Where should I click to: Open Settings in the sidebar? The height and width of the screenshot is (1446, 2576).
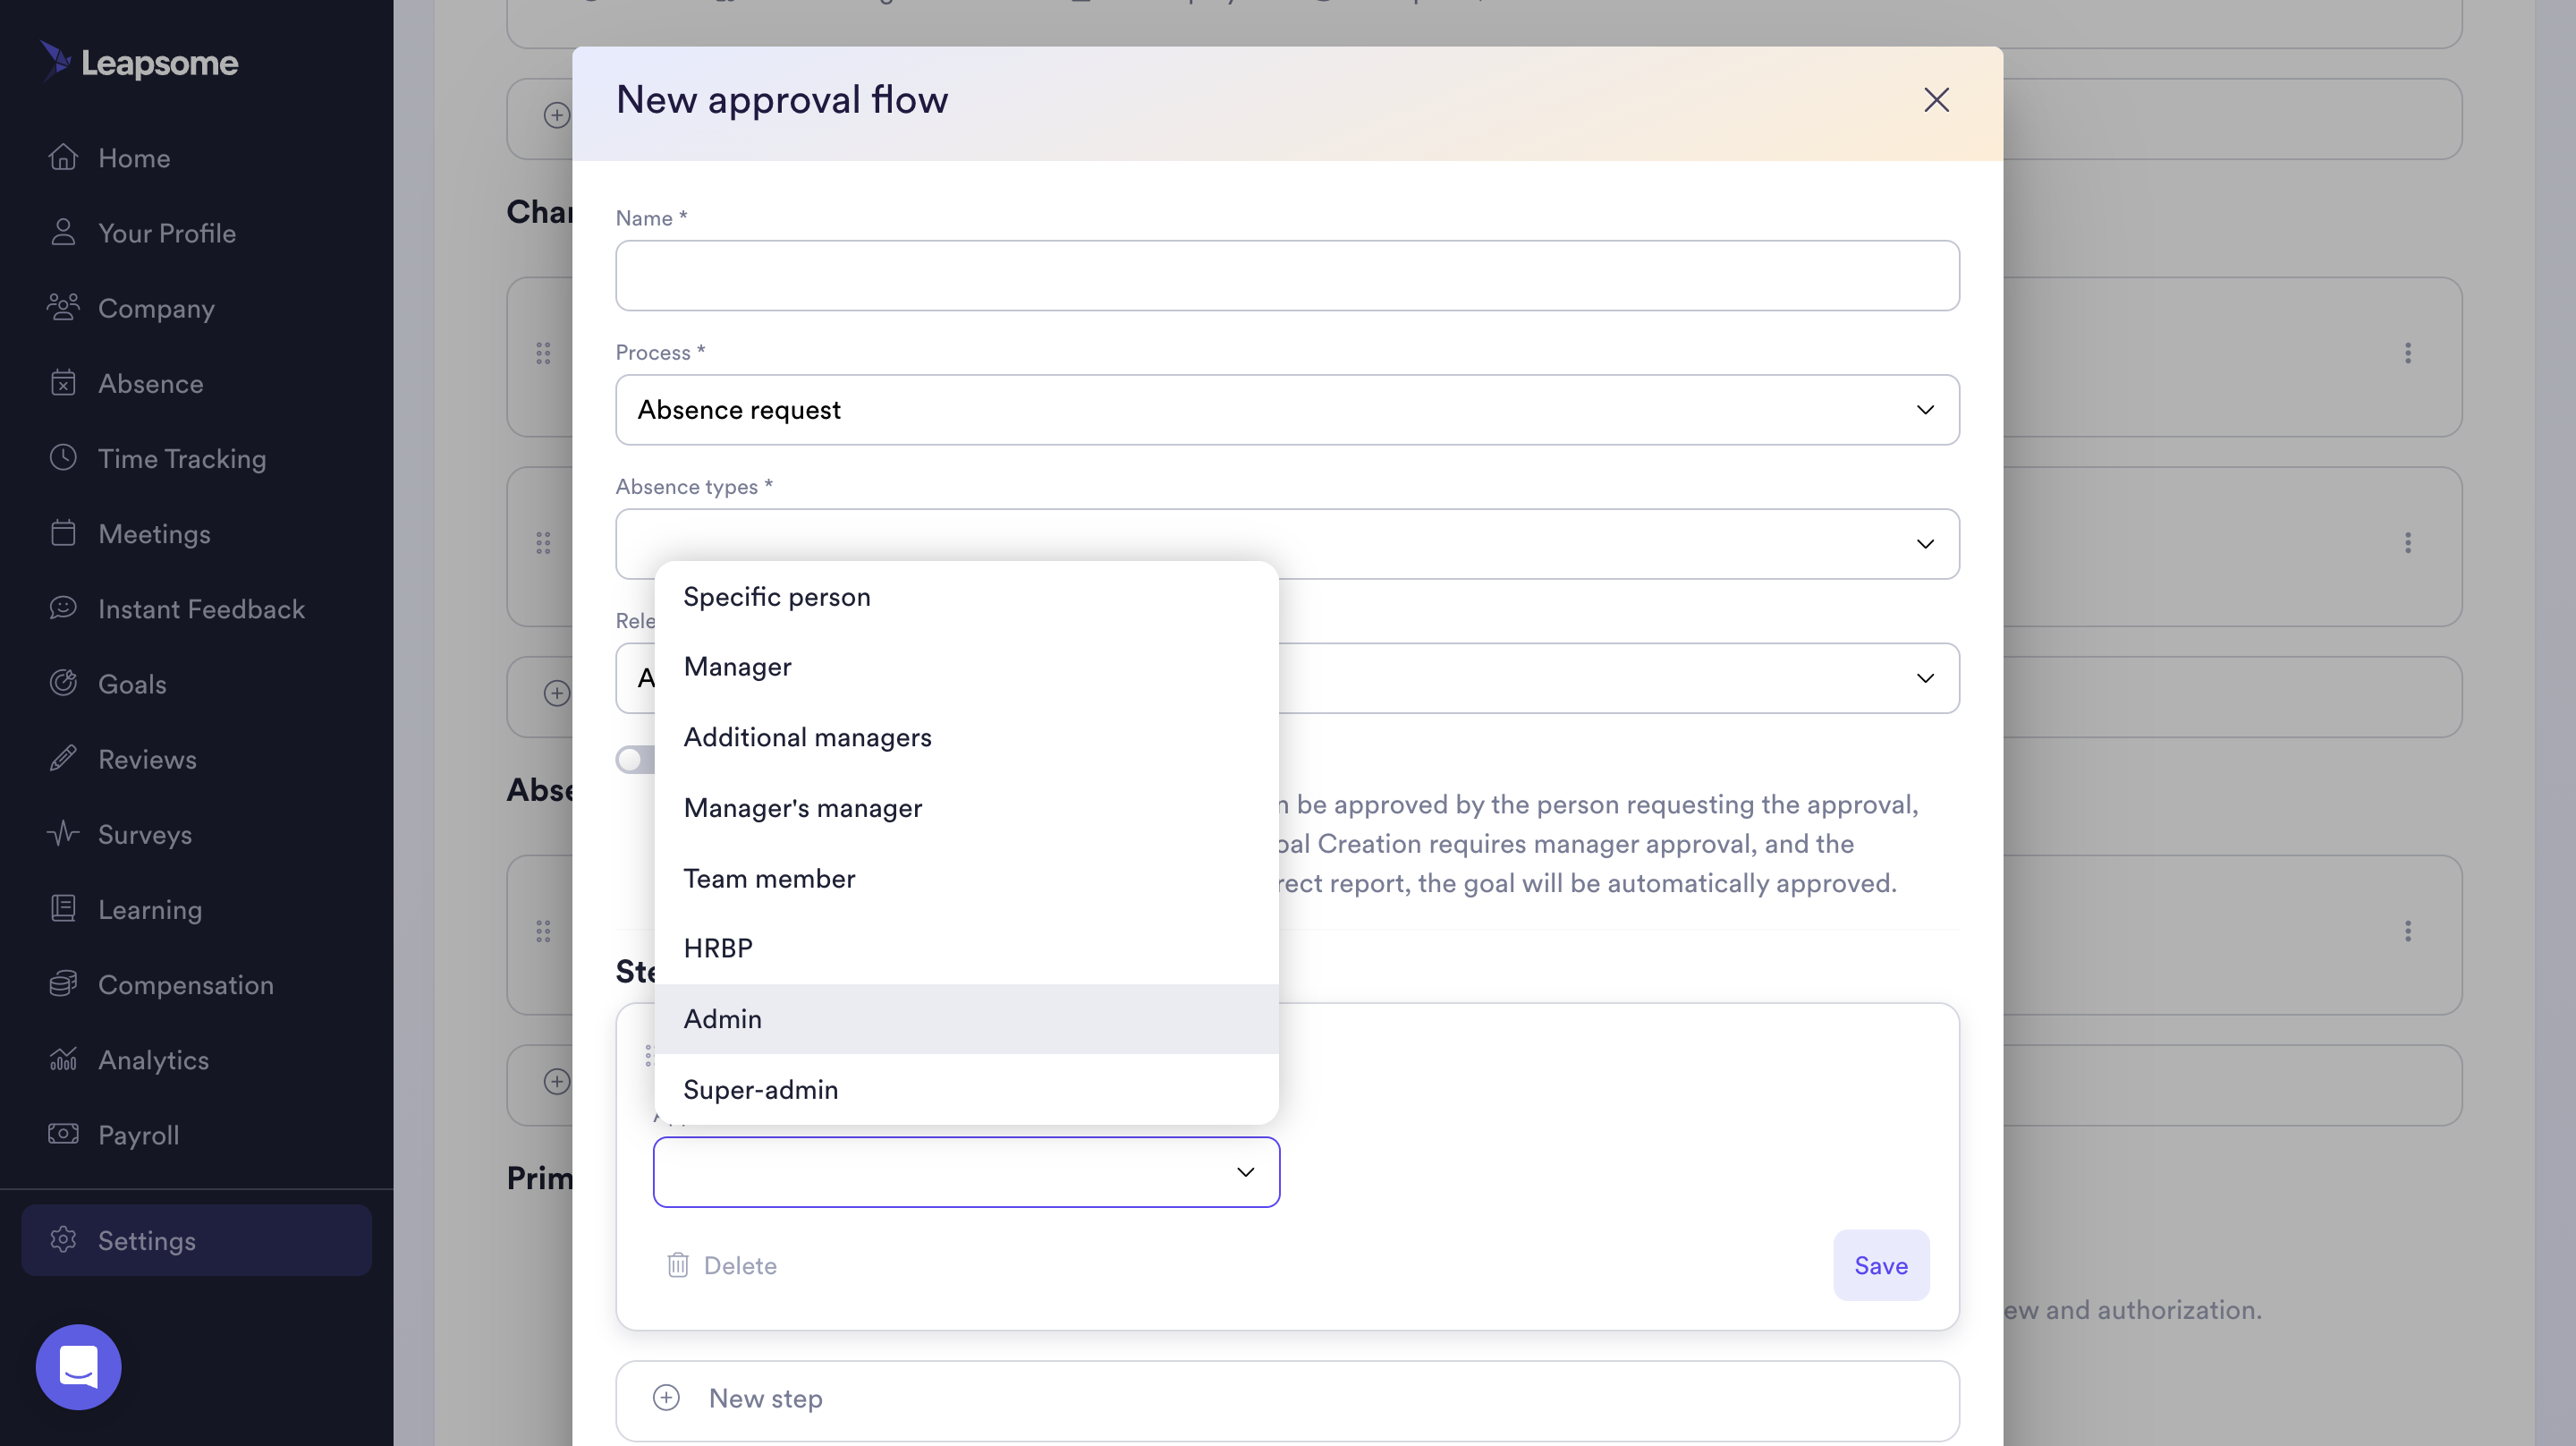click(197, 1240)
